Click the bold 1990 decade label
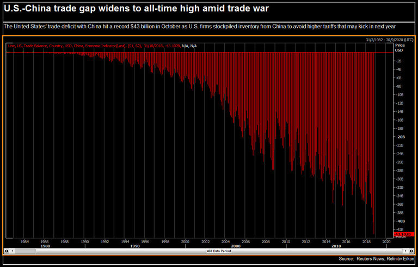Viewport: 418px width, 267px height. point(135,245)
